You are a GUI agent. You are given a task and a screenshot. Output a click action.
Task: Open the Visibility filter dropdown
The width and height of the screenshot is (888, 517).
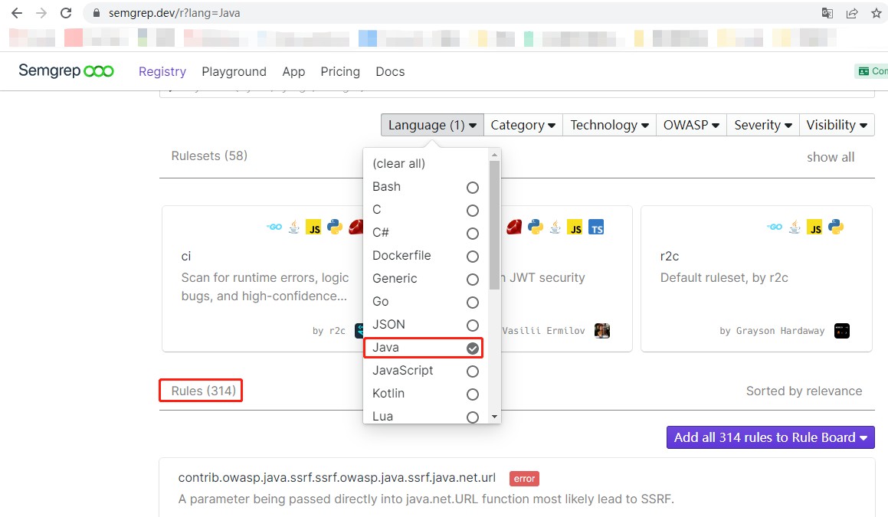click(837, 125)
